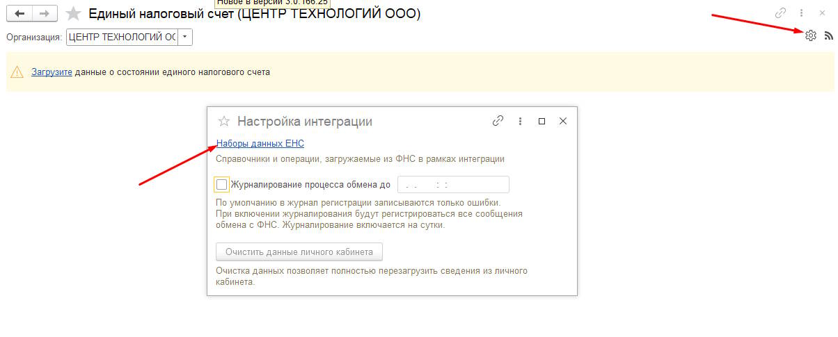Follow the Загрузите link in warning banner

pos(52,72)
